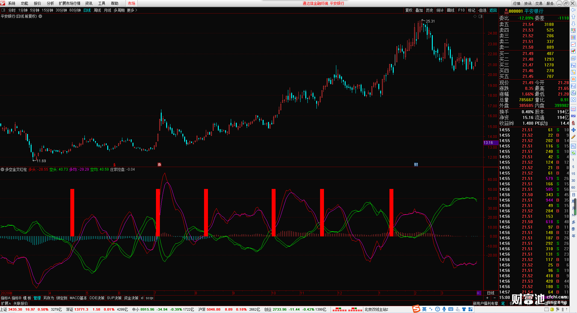This screenshot has width=577, height=313.
Task: Click the 财 marker on price chart
Action: (416, 164)
